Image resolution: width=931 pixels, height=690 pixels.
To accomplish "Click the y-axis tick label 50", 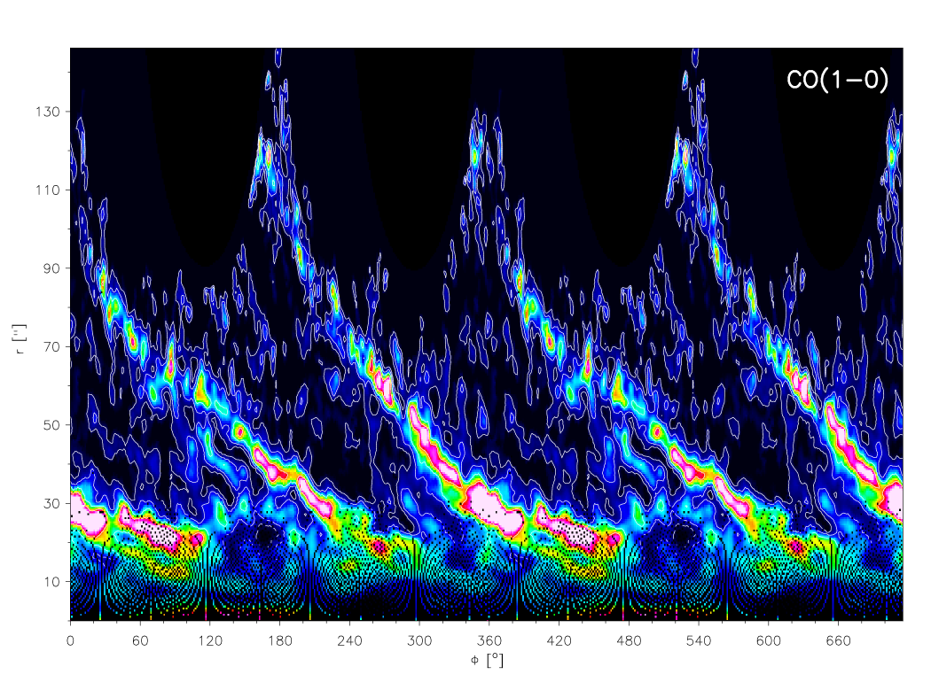I will 51,425.
